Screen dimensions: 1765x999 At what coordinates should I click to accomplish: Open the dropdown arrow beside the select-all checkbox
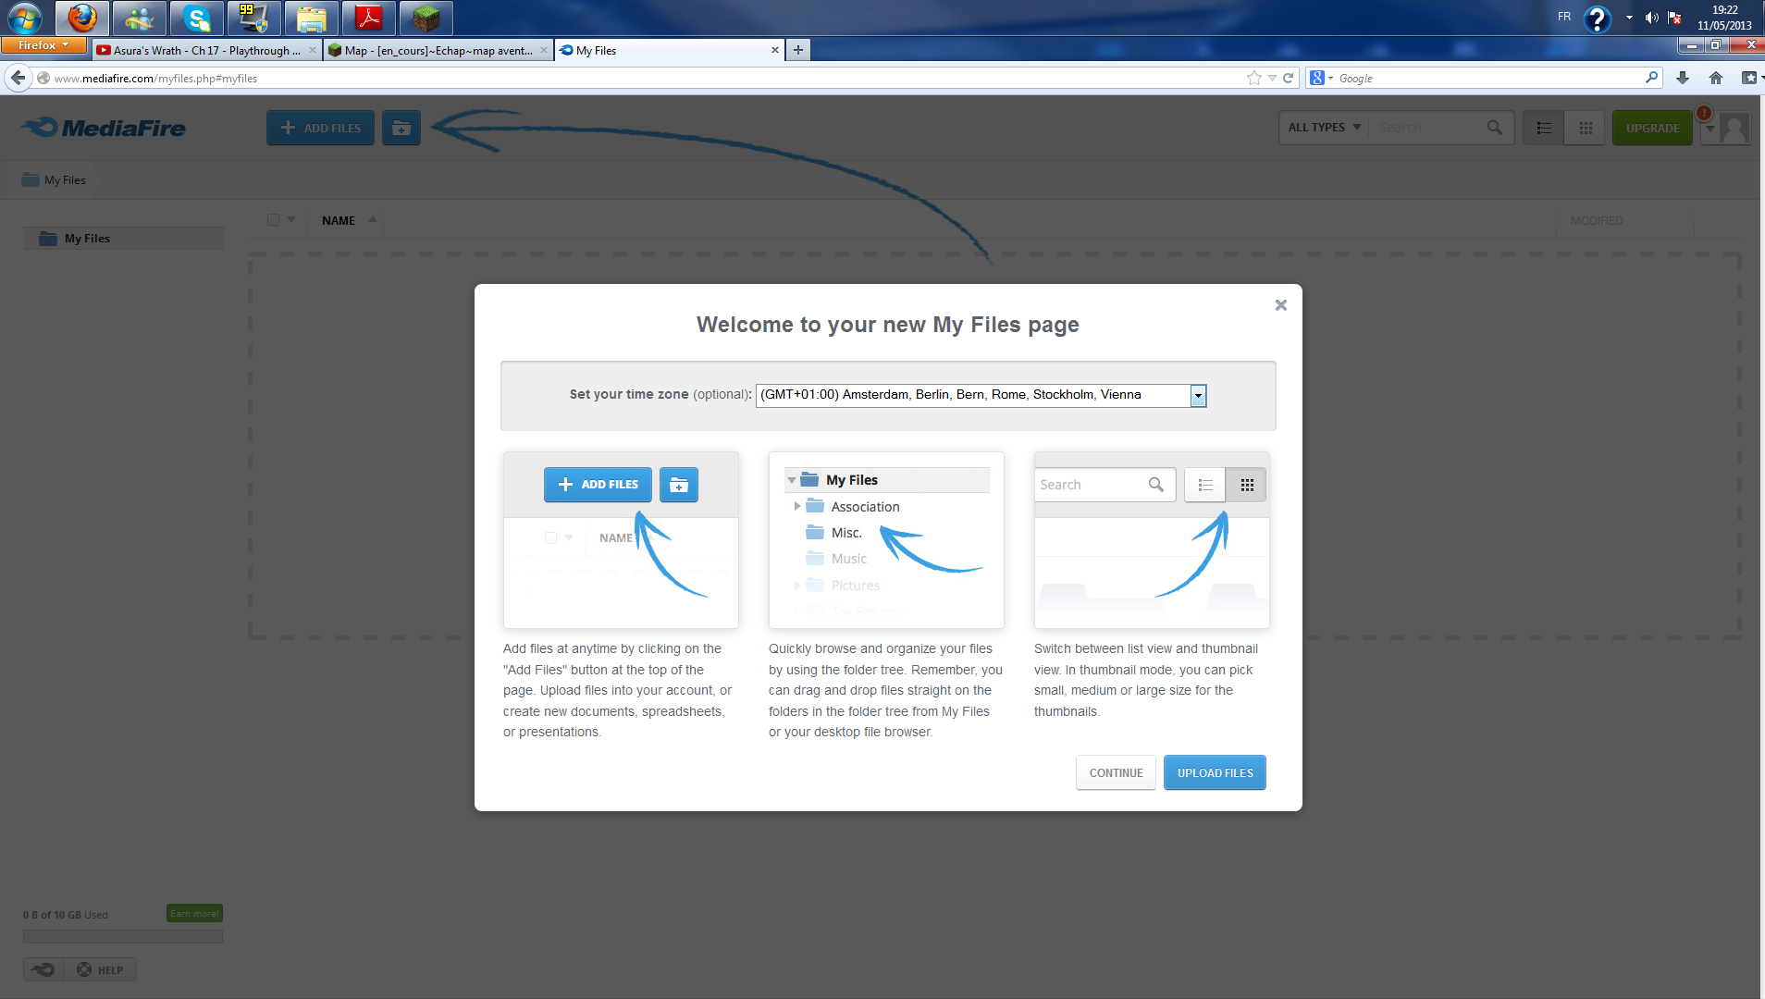point(291,220)
